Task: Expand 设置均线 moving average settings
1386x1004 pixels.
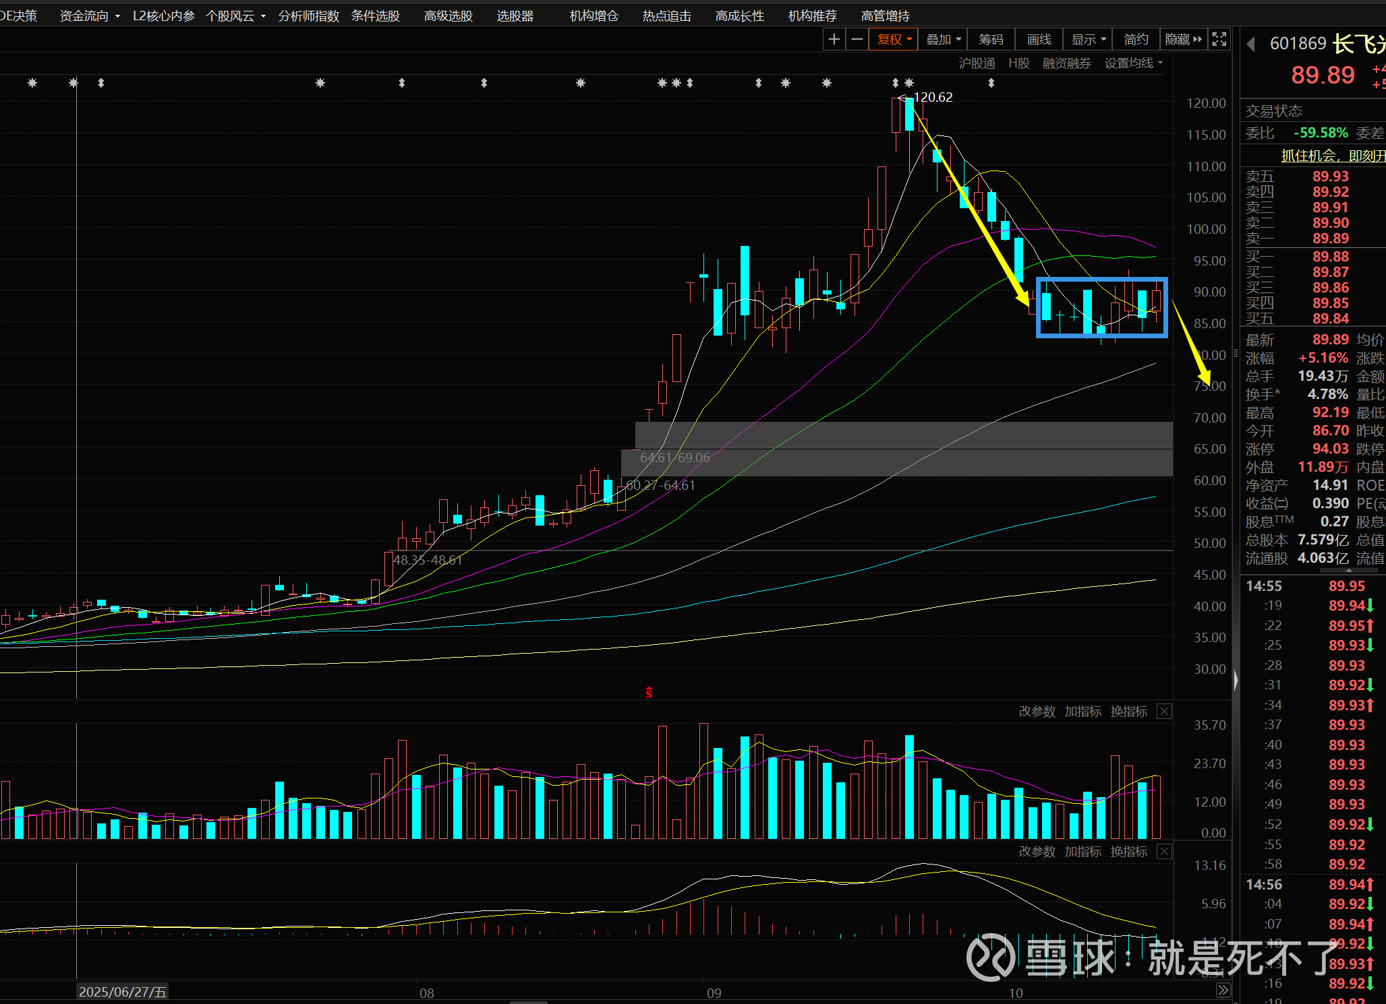Action: click(x=1133, y=63)
